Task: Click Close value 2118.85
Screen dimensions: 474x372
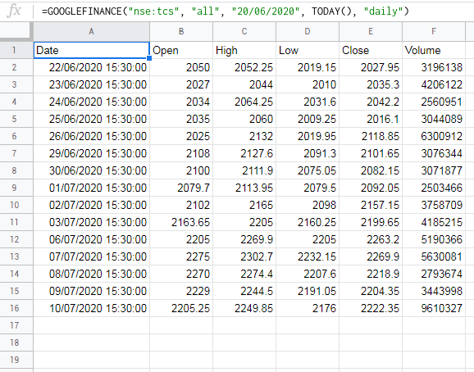Action: point(371,136)
